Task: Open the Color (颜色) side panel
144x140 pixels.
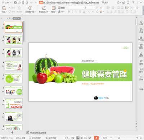Action: pos(141,46)
